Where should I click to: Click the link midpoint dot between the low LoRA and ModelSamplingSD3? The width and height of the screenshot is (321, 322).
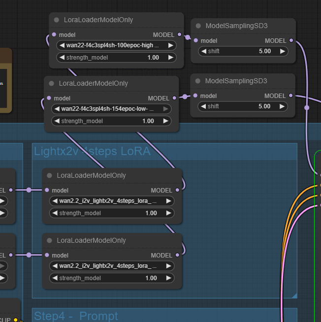point(185,97)
